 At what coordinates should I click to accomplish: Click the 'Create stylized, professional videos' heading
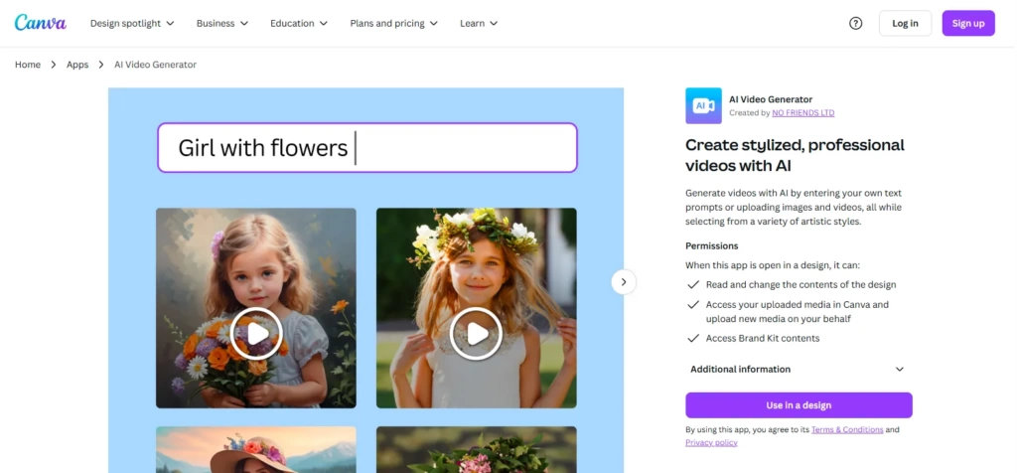point(795,155)
